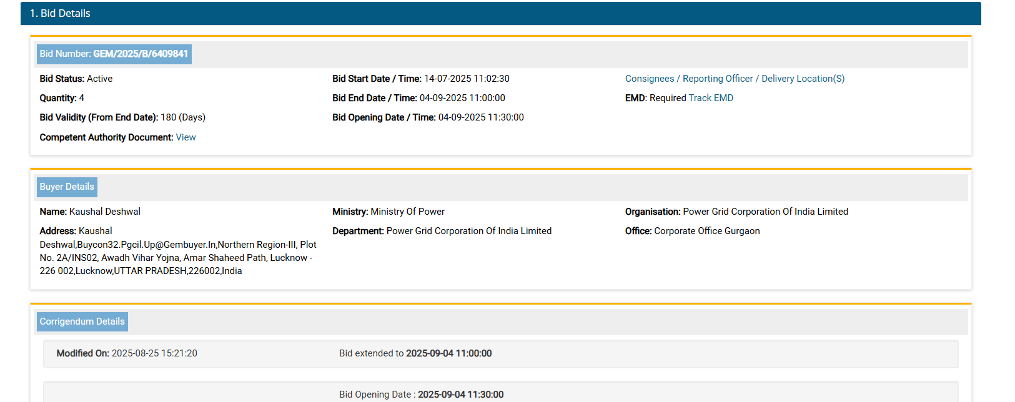Click the 'Bid extended to 2025-09-04' text
This screenshot has height=402, width=1015.
(x=415, y=353)
